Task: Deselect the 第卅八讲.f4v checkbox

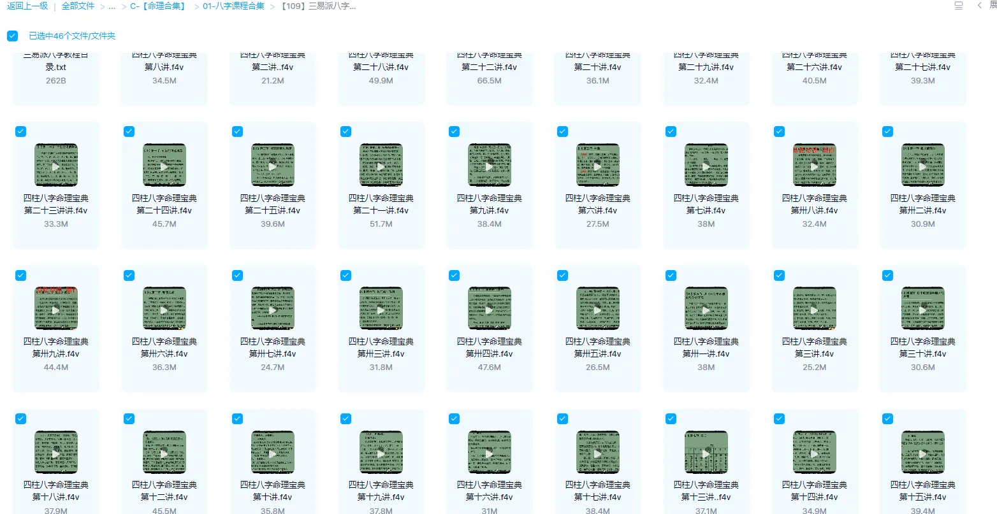Action: tap(779, 131)
